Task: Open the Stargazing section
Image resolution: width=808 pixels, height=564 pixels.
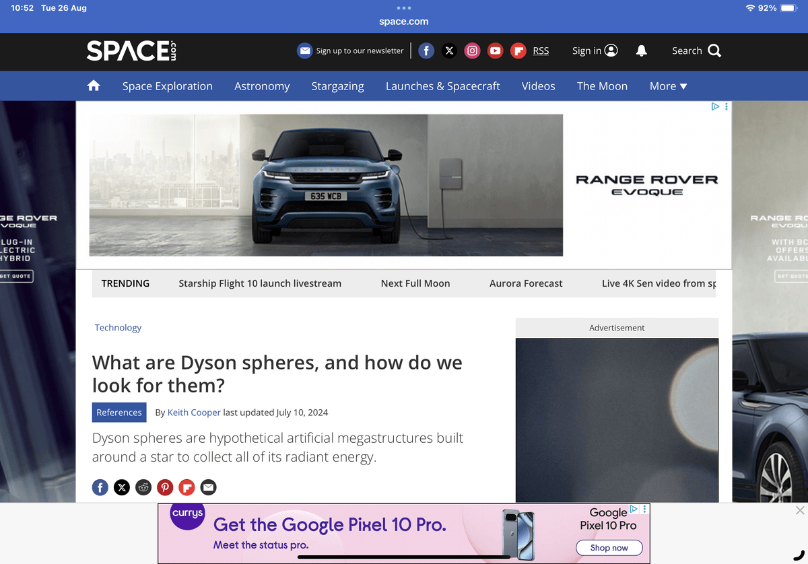Action: 337,86
